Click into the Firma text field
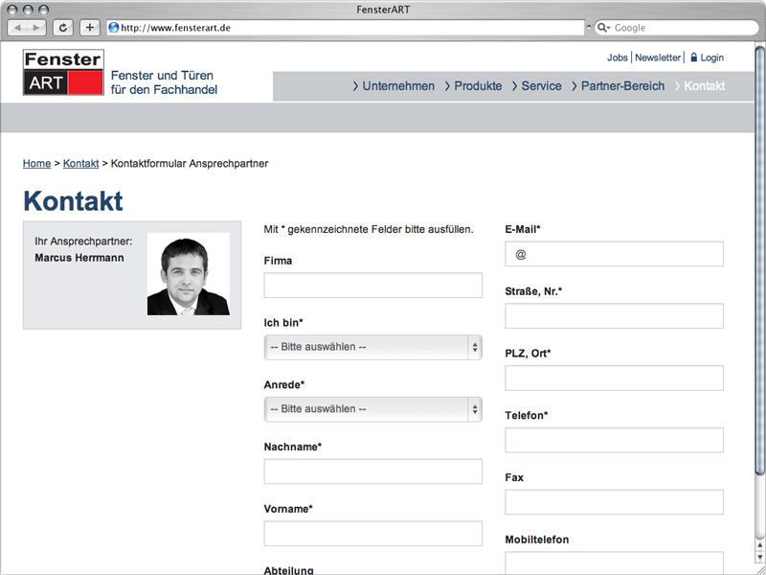Viewport: 766px width, 575px height. click(372, 286)
